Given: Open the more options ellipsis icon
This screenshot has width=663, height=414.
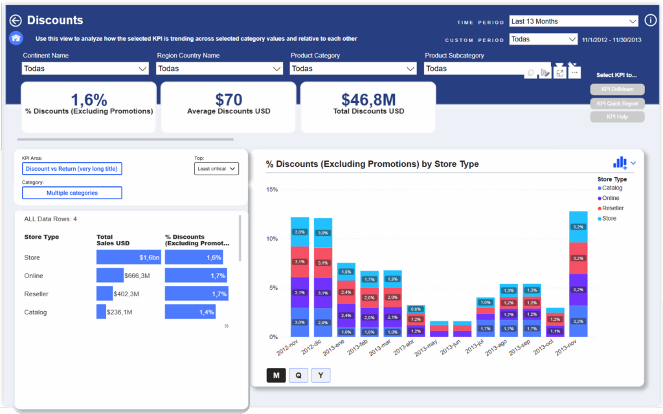Looking at the screenshot, I should pyautogui.click(x=574, y=73).
